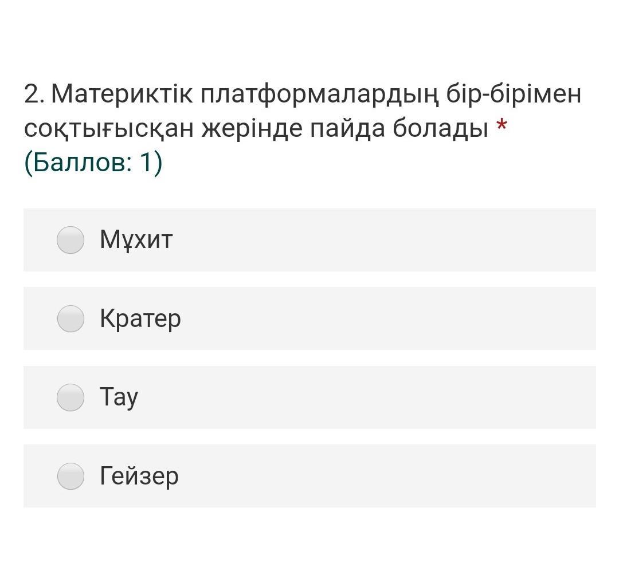
Task: Click the Мұхит answer label text
Action: [136, 240]
